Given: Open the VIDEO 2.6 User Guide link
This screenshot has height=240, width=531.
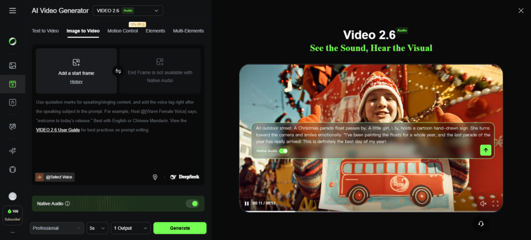Looking at the screenshot, I should (x=58, y=130).
